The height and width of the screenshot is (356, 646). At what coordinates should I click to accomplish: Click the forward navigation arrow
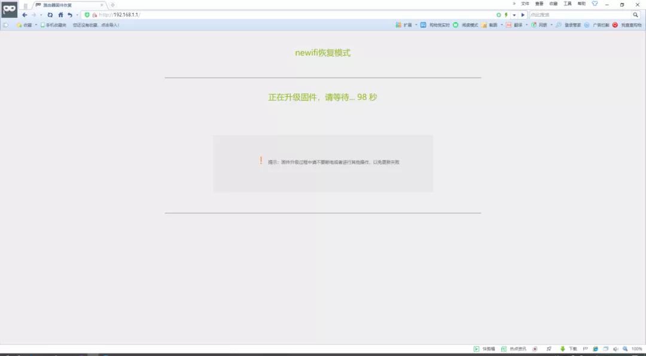(34, 15)
